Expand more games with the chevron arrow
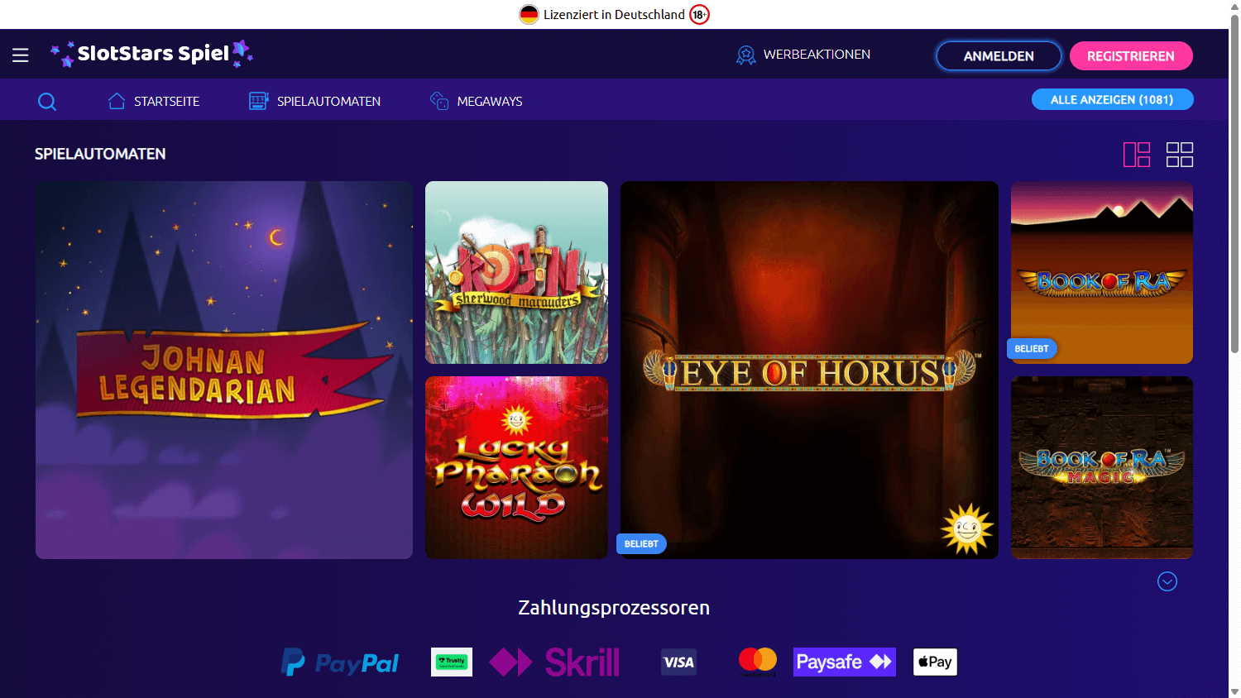 (x=1167, y=581)
